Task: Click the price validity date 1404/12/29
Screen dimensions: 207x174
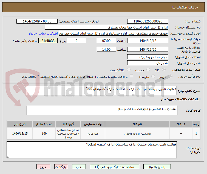Action: click(148, 49)
